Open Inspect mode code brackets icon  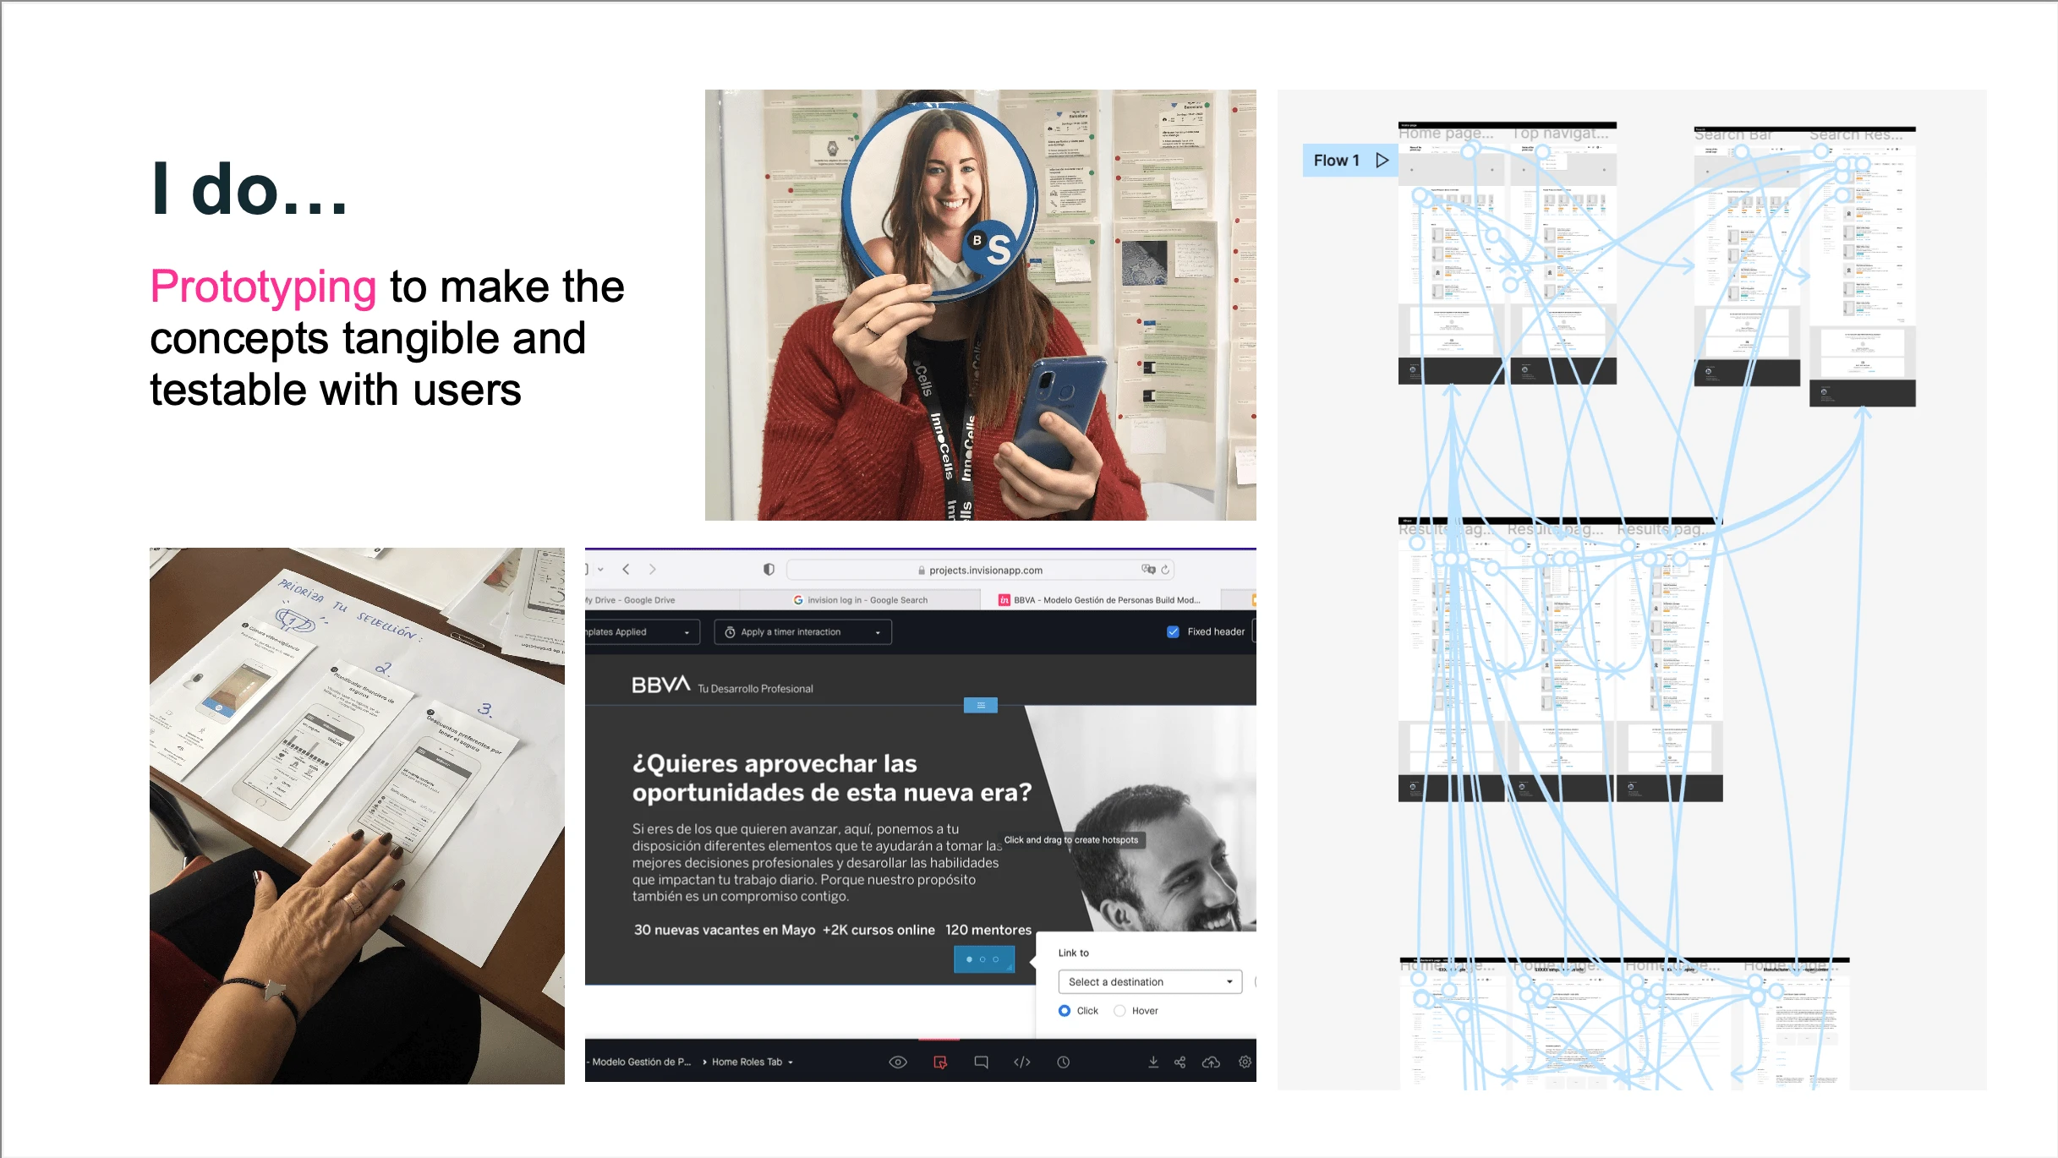(1022, 1062)
